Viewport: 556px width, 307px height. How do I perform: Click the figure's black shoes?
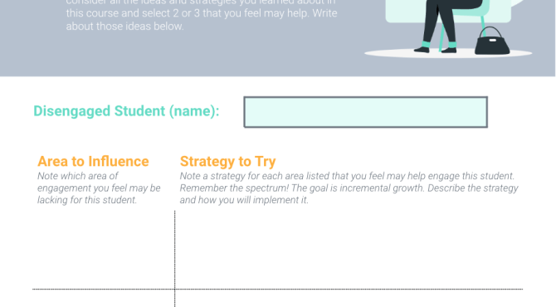(436, 50)
